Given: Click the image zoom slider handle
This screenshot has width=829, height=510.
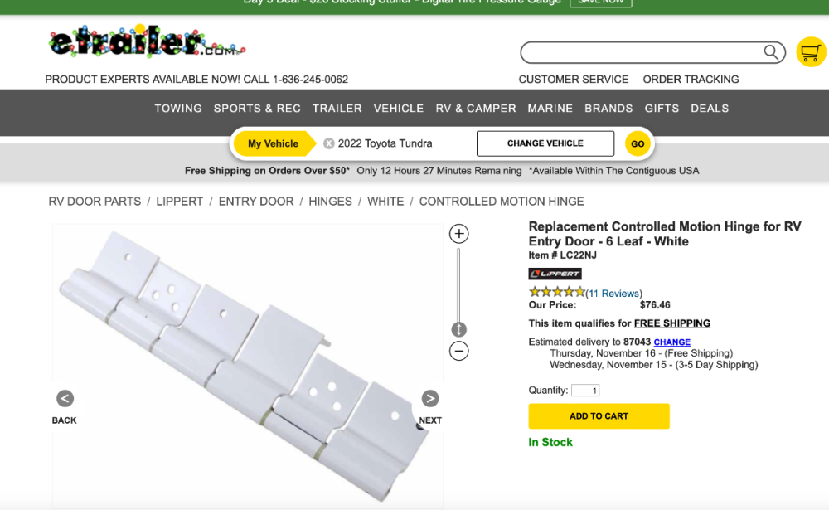Looking at the screenshot, I should [x=459, y=329].
